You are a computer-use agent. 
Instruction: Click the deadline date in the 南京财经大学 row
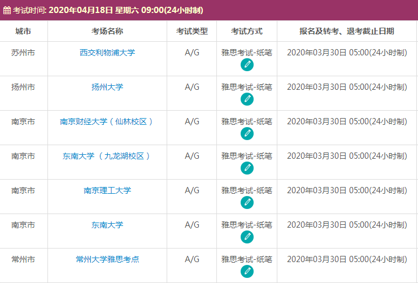(347, 121)
